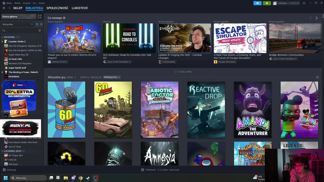Click Dodaj grę at the bottom left
This screenshot has width=324, height=182.
click(x=9, y=170)
